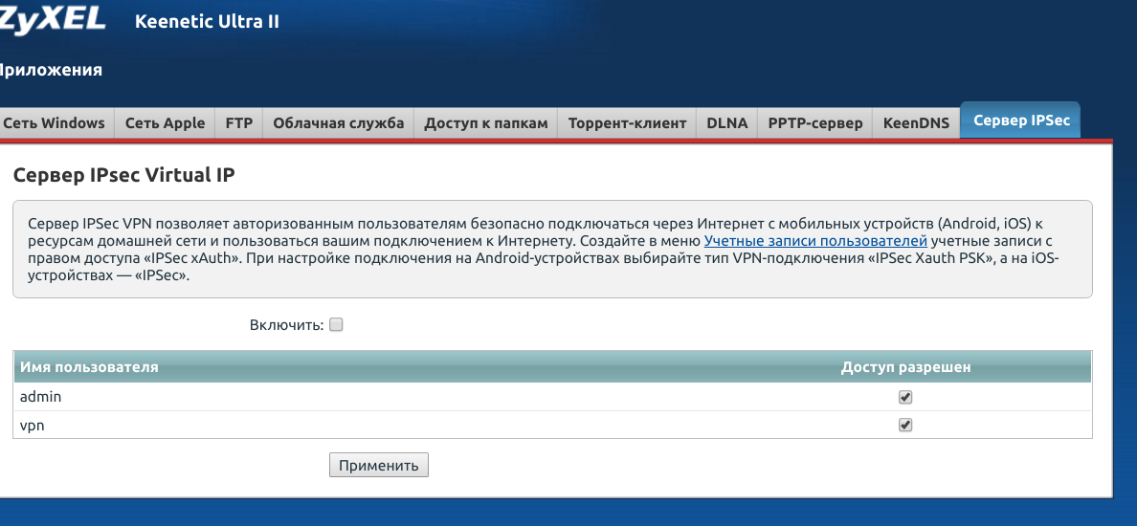Select the KeenDNS tab
The image size is (1137, 526).
tap(917, 123)
